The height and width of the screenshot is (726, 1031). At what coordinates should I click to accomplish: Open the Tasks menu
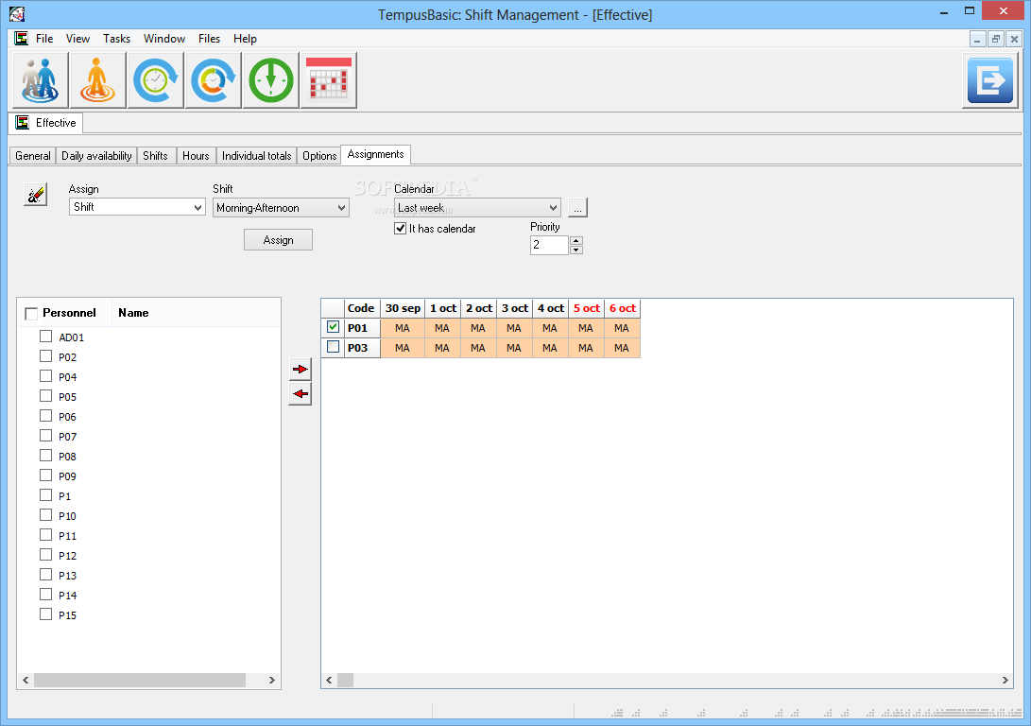(x=116, y=38)
